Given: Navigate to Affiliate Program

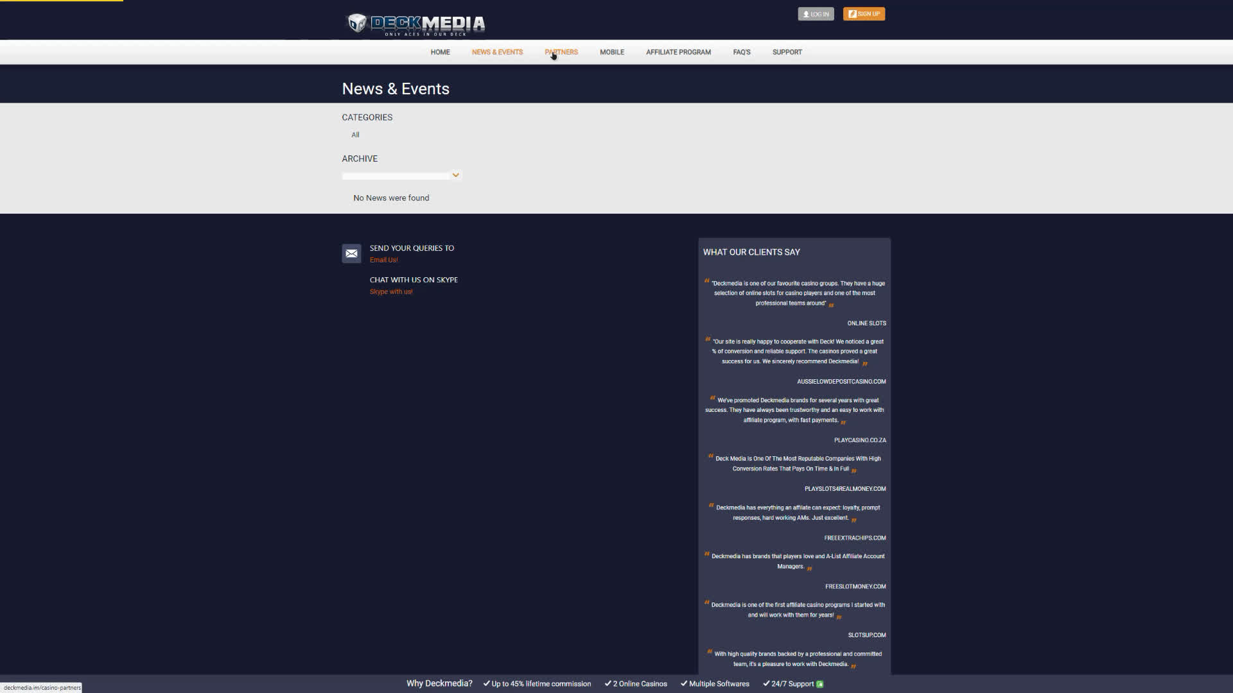Looking at the screenshot, I should coord(678,52).
